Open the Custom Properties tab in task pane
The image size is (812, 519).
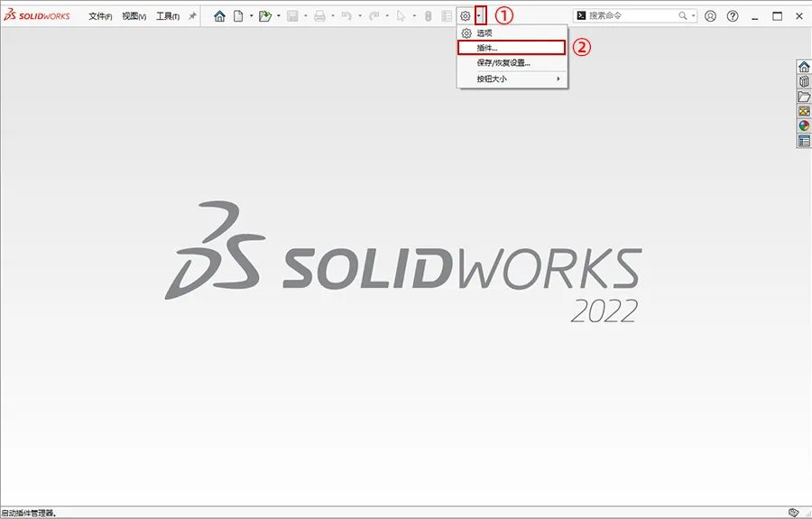[x=804, y=141]
